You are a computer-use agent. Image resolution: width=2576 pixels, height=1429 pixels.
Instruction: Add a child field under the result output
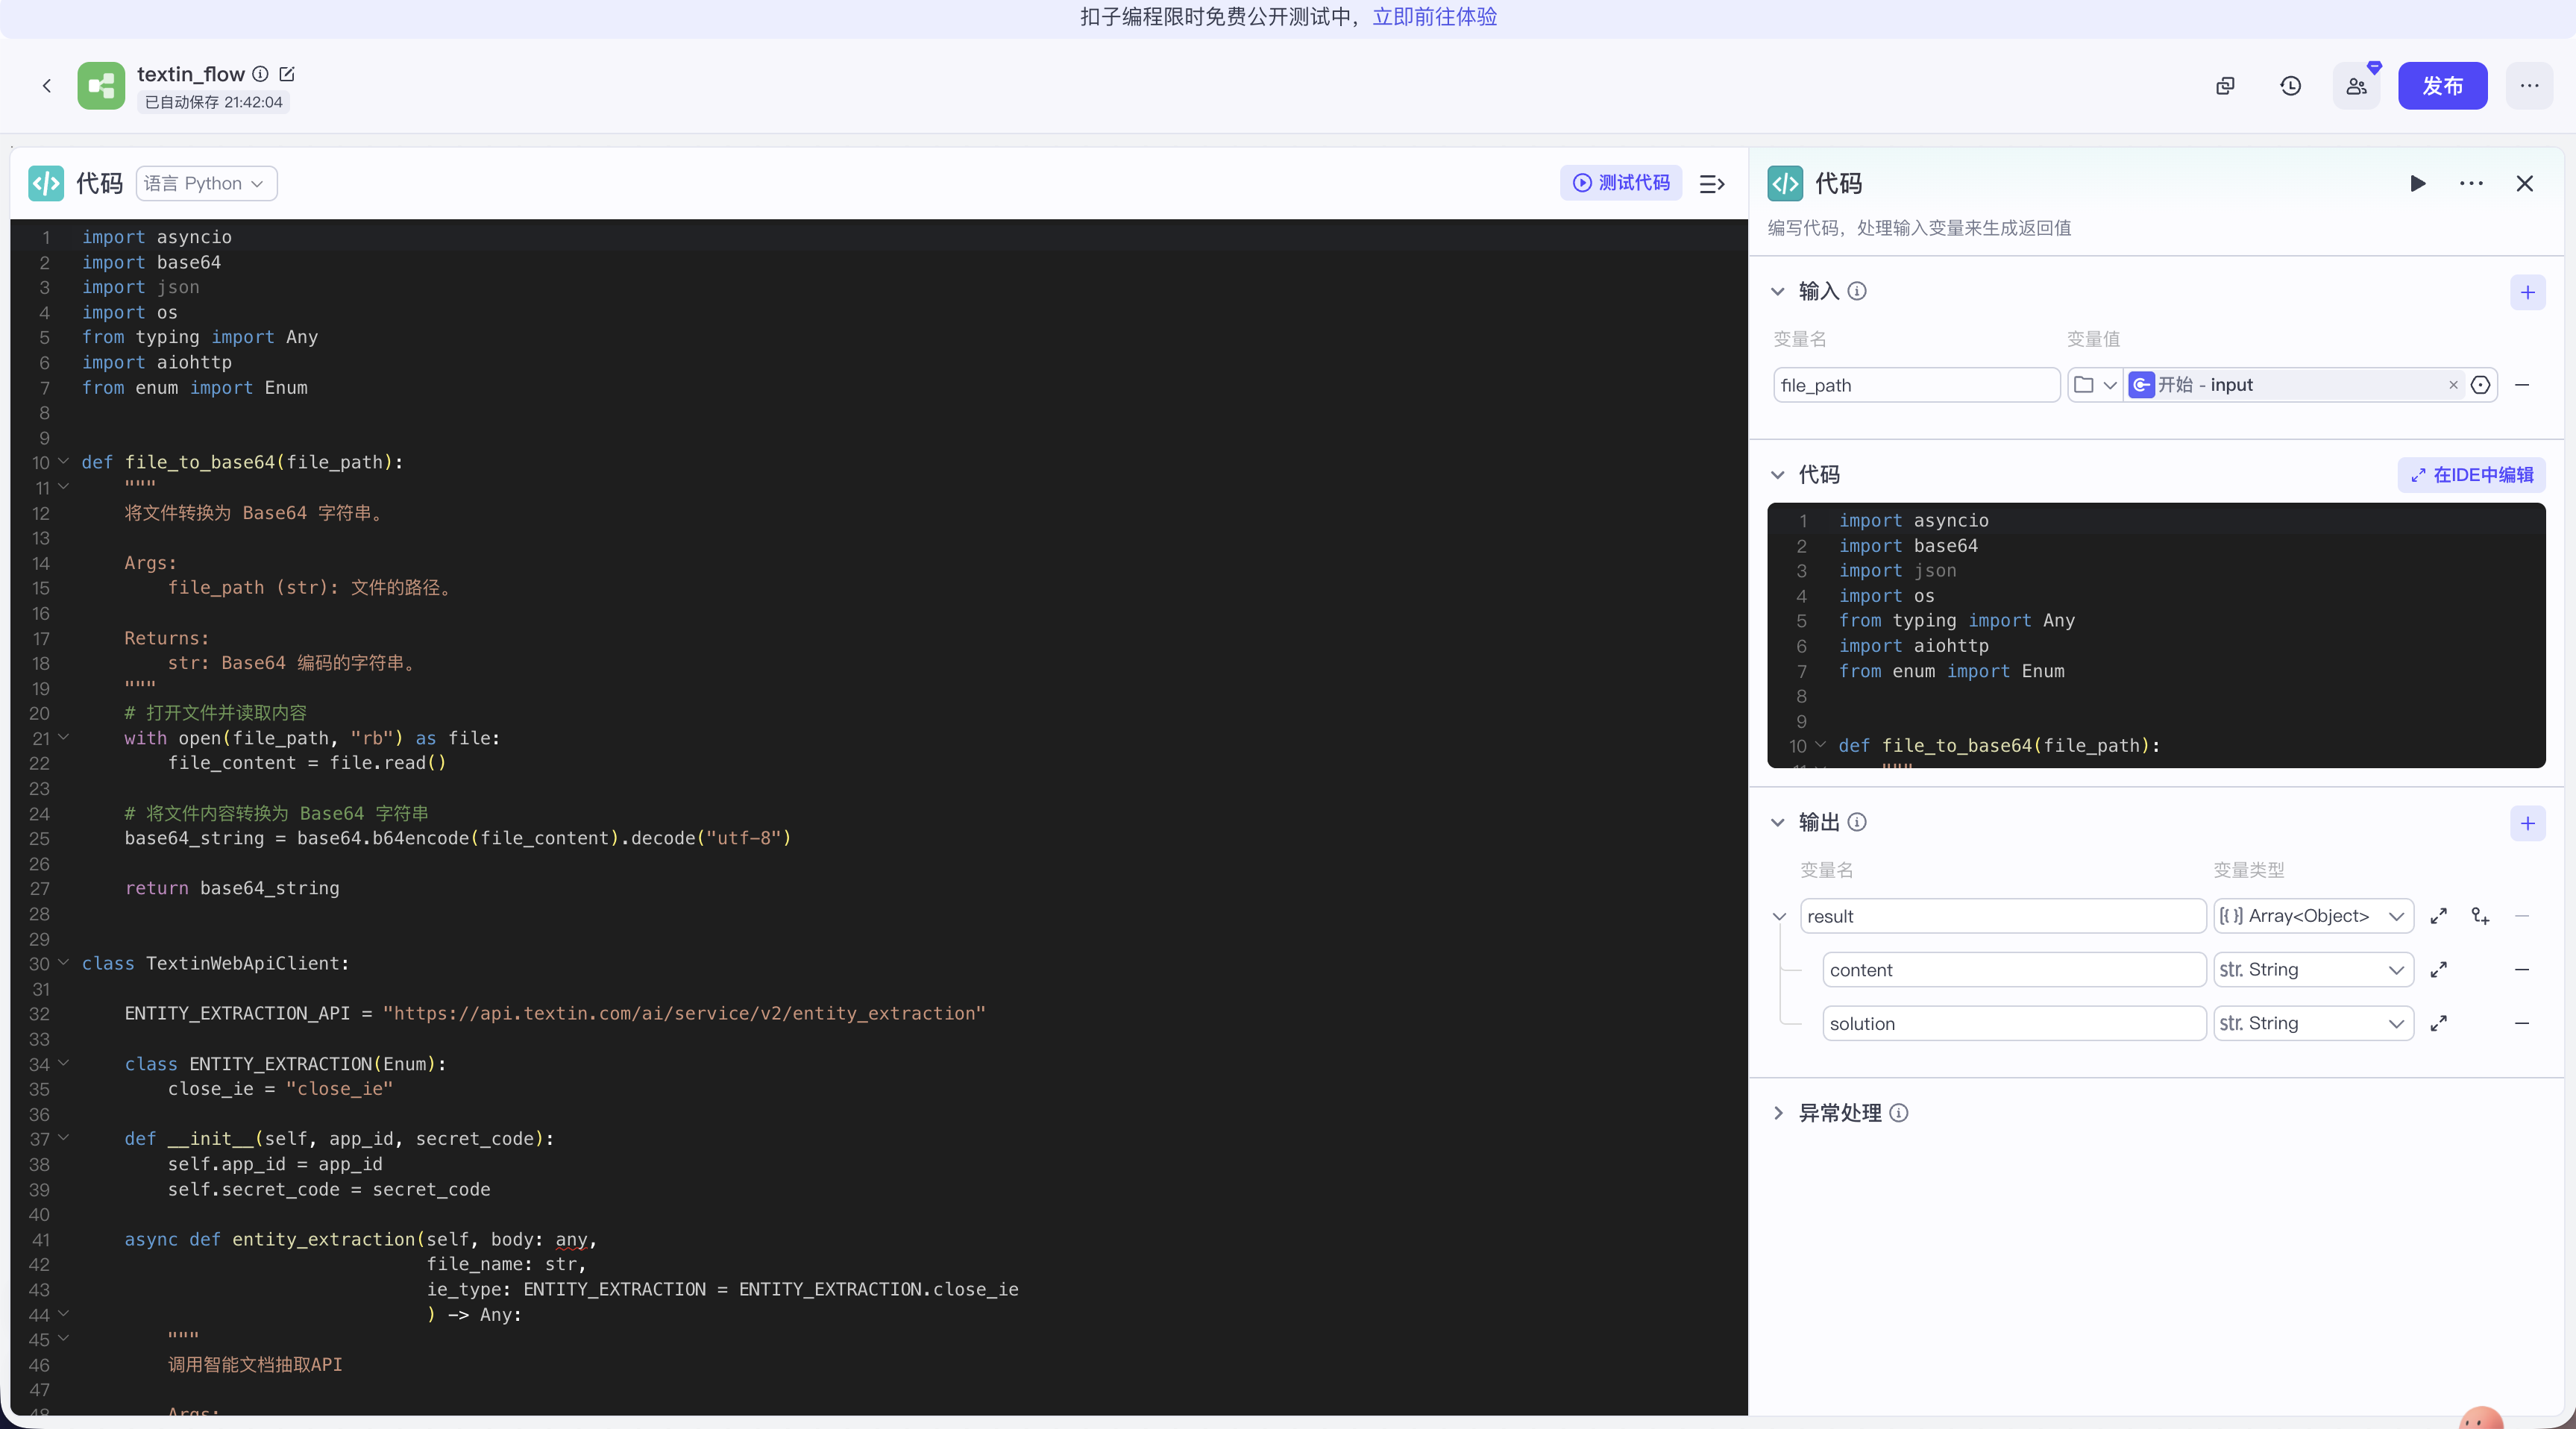[x=2480, y=916]
